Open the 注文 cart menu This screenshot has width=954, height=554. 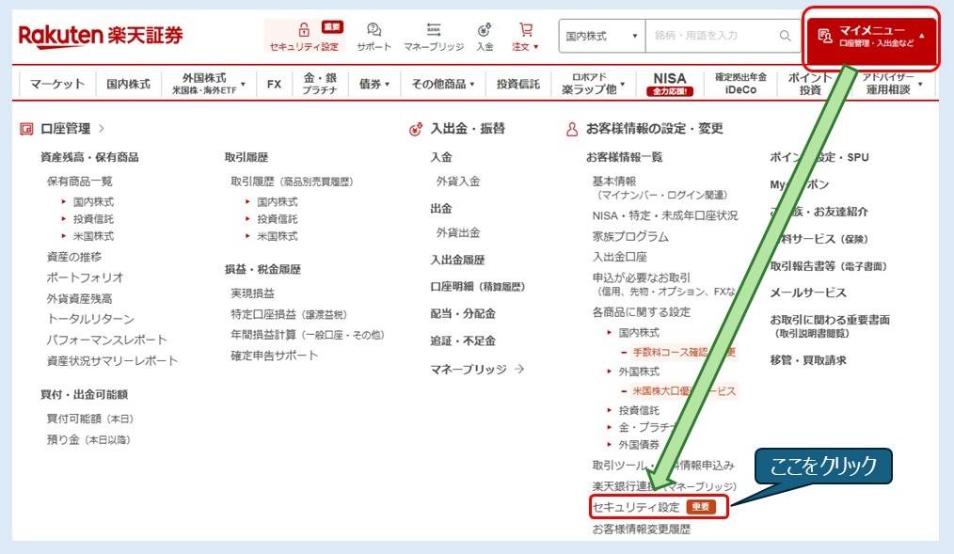(525, 36)
